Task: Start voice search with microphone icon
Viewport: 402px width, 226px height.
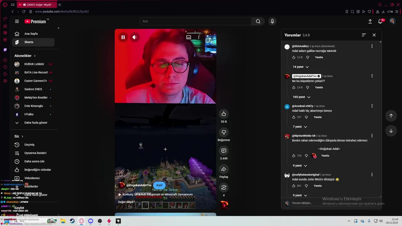Action: point(272,21)
